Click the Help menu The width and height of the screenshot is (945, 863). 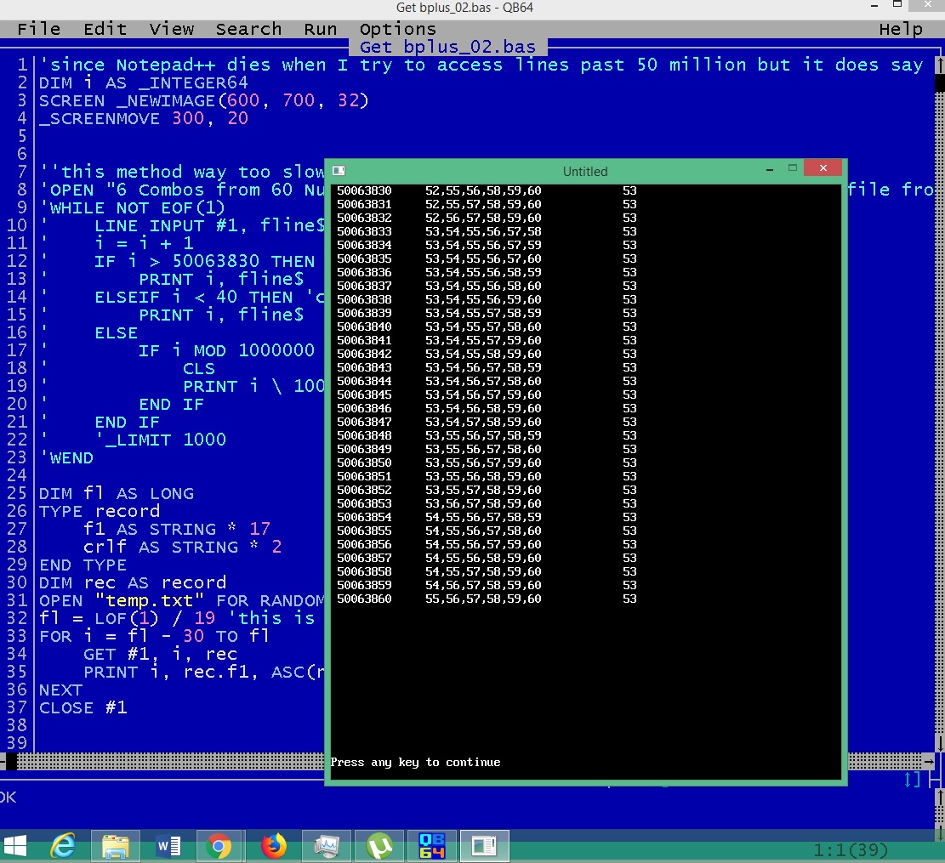click(901, 29)
